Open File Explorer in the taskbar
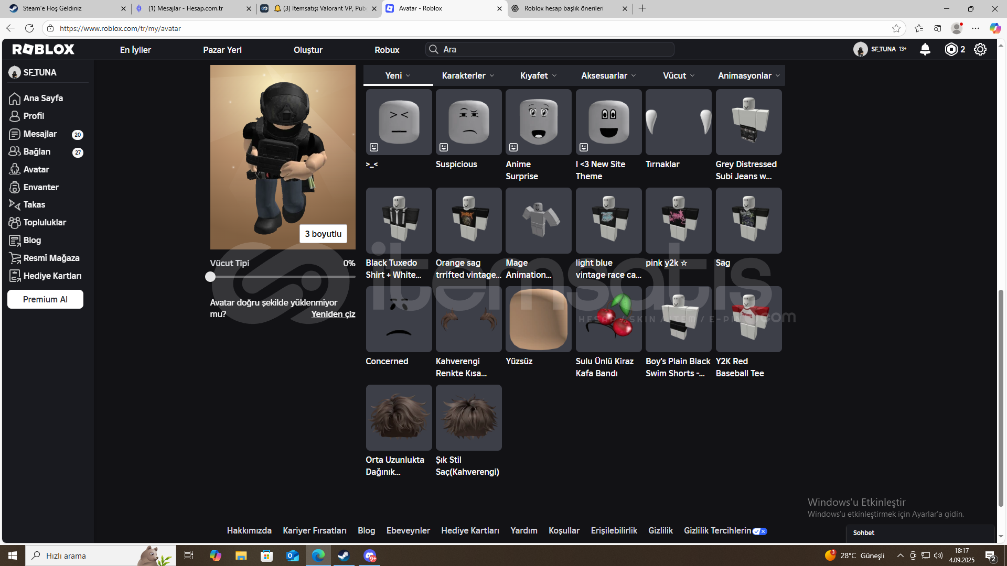The image size is (1007, 566). pos(241,556)
